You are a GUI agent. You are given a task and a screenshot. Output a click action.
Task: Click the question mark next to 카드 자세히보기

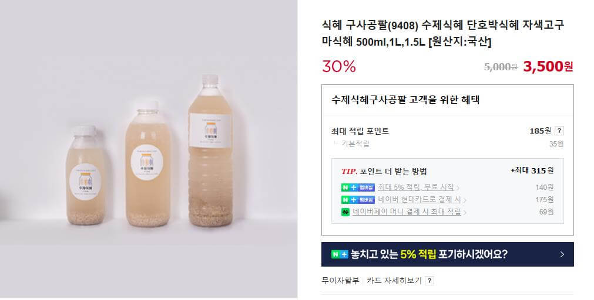(429, 281)
